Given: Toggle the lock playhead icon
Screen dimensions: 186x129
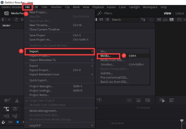Looking at the screenshot, I should click(6, 109).
